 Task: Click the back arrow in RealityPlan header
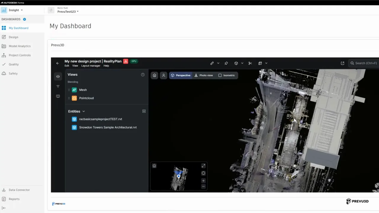58,63
